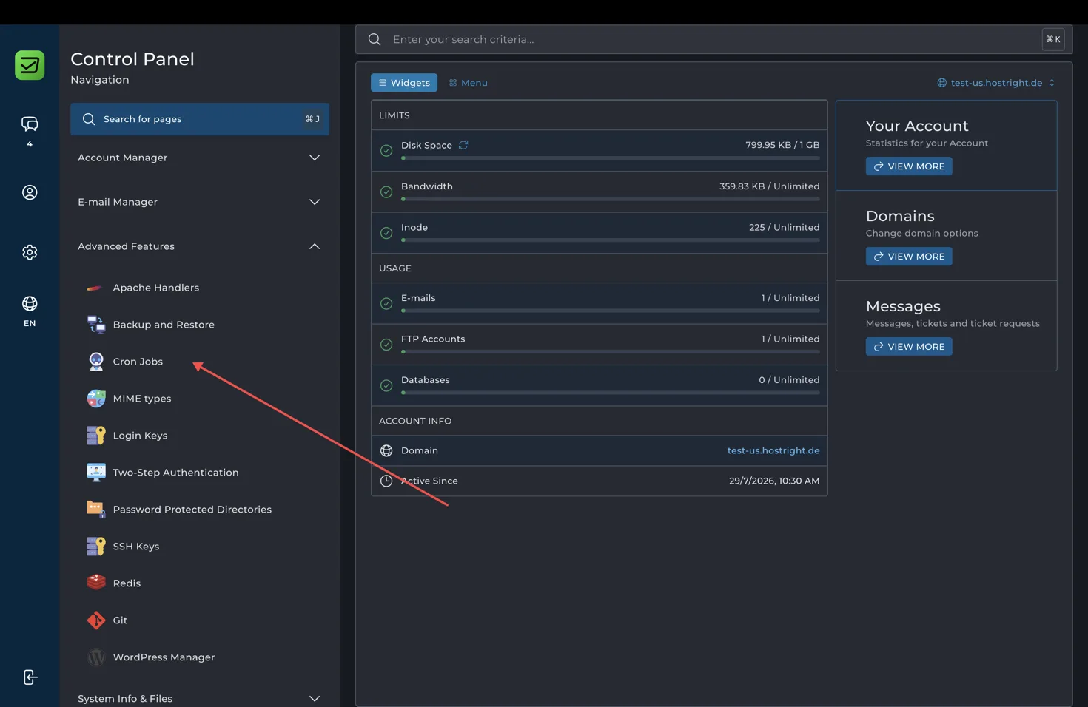Expand the Account Manager section

point(200,158)
